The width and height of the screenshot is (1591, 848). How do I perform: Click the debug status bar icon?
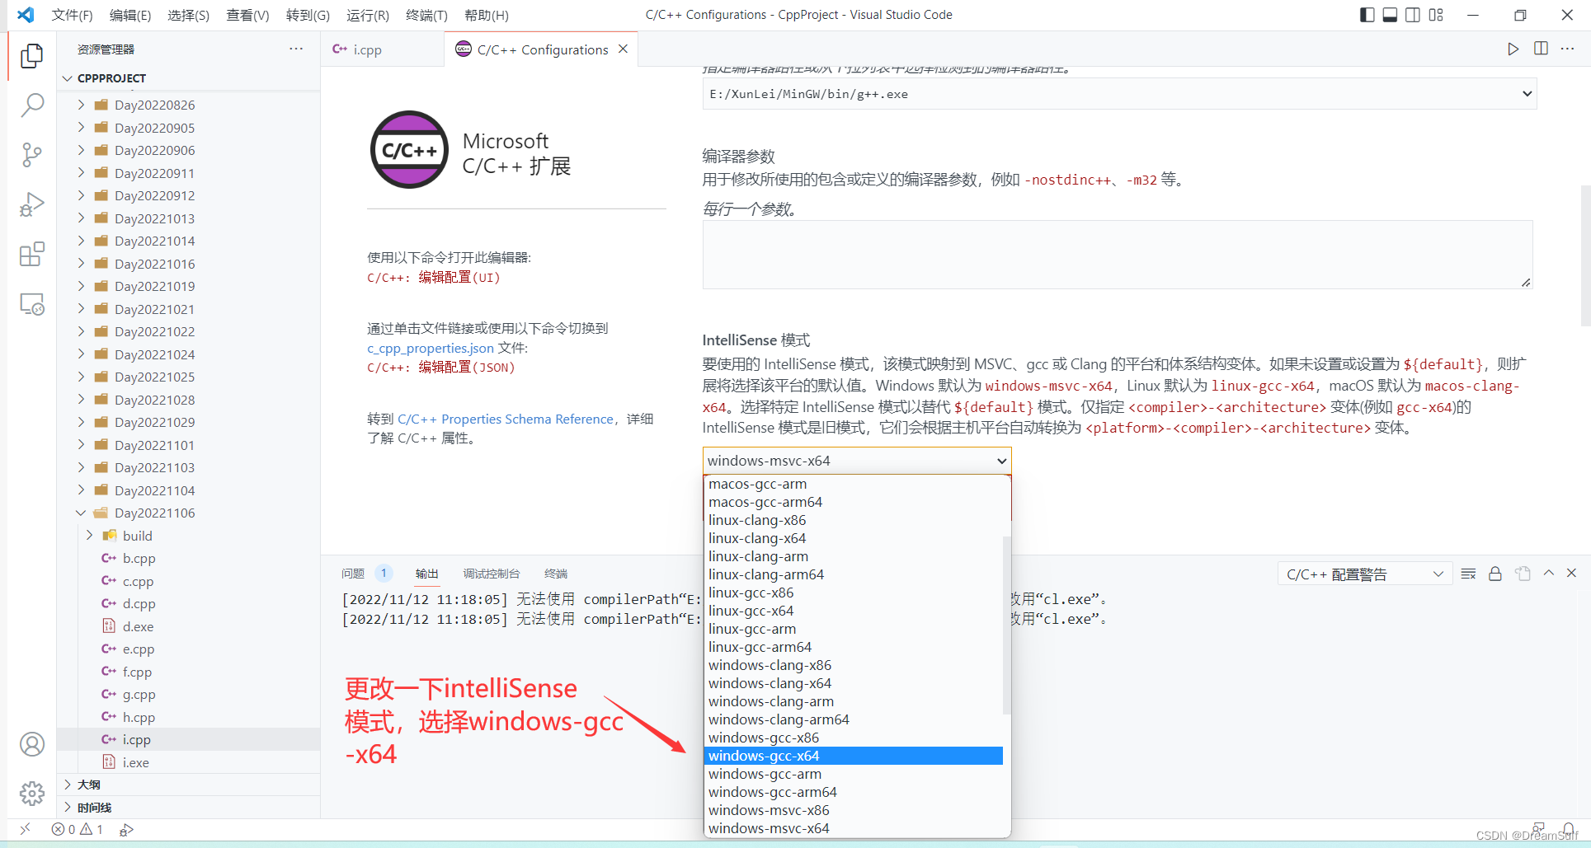point(126,830)
